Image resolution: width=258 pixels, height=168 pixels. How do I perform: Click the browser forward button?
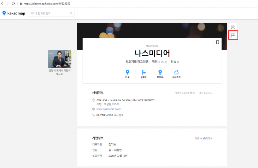point(8,3)
